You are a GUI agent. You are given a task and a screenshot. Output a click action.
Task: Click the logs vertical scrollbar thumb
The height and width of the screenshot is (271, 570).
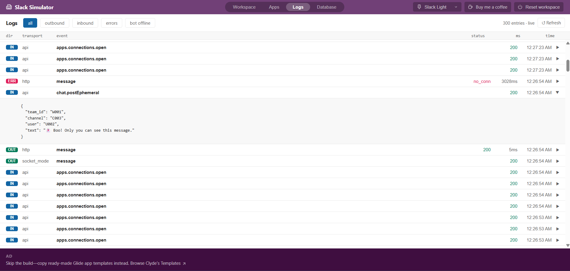(x=568, y=66)
